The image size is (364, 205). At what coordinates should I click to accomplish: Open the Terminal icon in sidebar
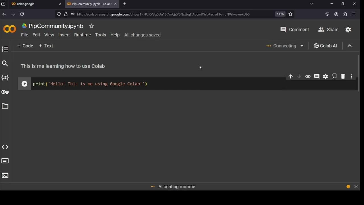[5, 175]
